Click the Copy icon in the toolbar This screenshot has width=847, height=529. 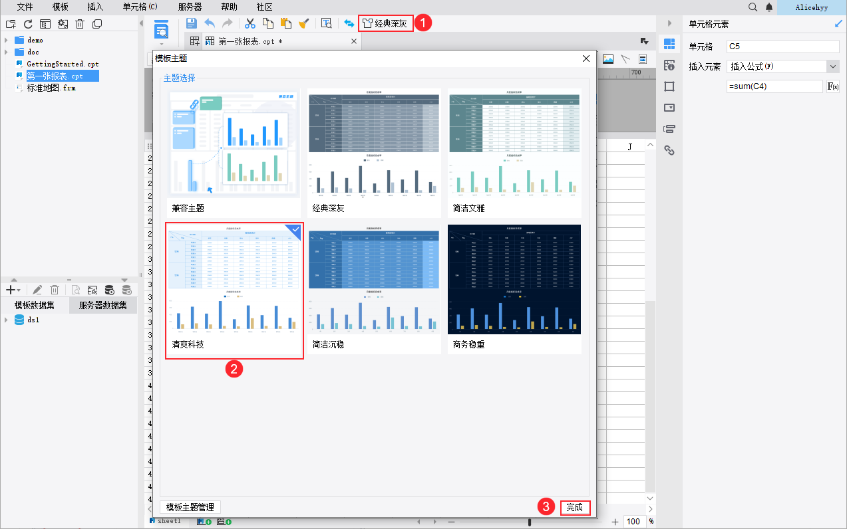point(268,23)
